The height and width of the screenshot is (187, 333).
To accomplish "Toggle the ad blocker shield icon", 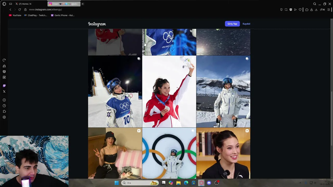I will click(291, 10).
